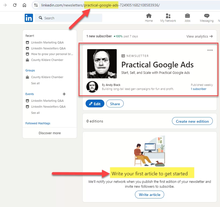Image resolution: width=220 pixels, height=207 pixels.
Task: Open the Home navigation icon
Action: tap(149, 16)
